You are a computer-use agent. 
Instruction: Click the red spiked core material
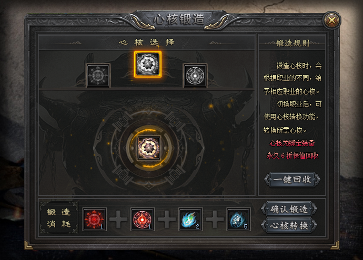pyautogui.click(x=95, y=219)
